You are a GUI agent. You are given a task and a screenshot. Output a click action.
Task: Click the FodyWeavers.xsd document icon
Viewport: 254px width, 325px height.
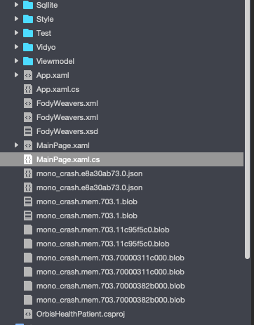click(28, 131)
